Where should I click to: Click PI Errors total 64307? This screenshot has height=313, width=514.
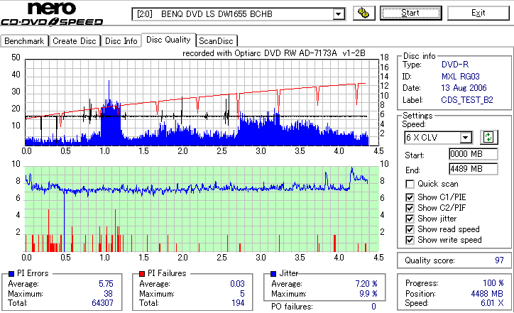102,303
